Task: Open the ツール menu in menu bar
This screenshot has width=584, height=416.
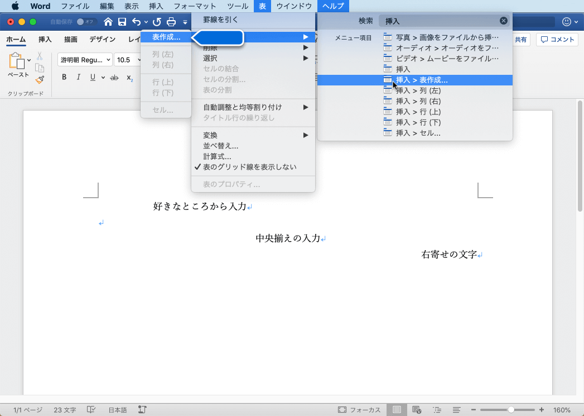Action: 238,6
